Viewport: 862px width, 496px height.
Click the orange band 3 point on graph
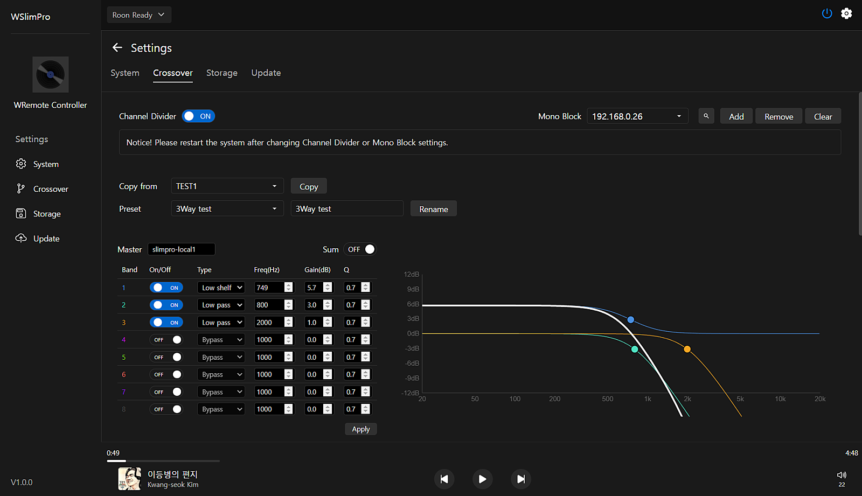pyautogui.click(x=687, y=350)
